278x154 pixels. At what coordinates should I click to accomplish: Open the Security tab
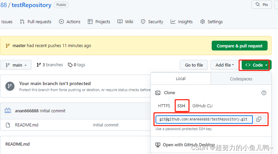click(x=152, y=22)
